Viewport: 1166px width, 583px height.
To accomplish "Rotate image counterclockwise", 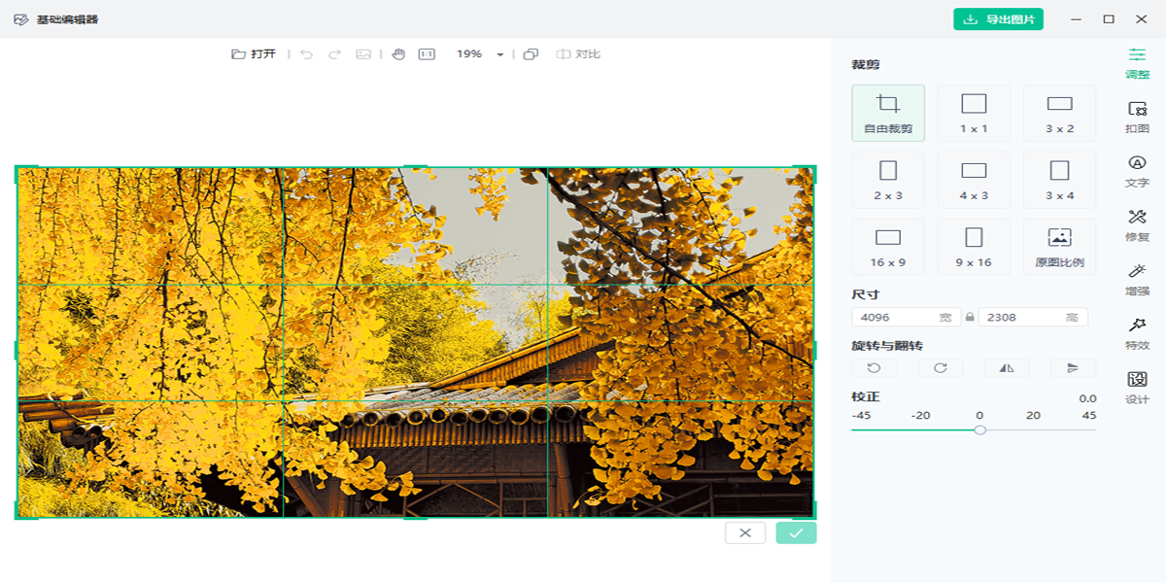I will pos(874,368).
